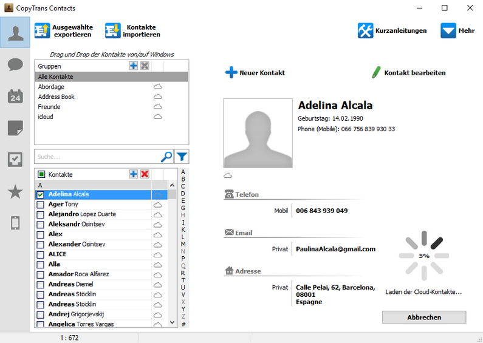The width and height of the screenshot is (483, 343).
Task: Click the Telefon section phone icon
Action: coord(229,194)
